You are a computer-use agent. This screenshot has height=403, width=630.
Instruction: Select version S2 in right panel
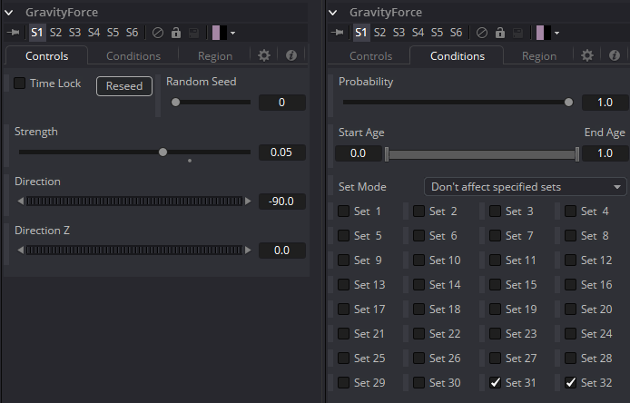[x=379, y=33]
